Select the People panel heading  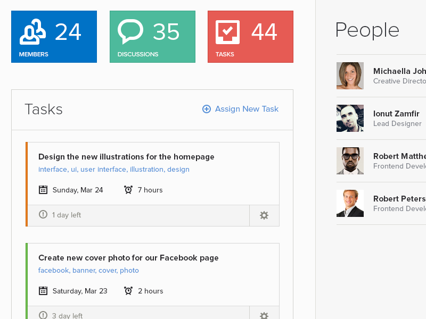(x=367, y=30)
